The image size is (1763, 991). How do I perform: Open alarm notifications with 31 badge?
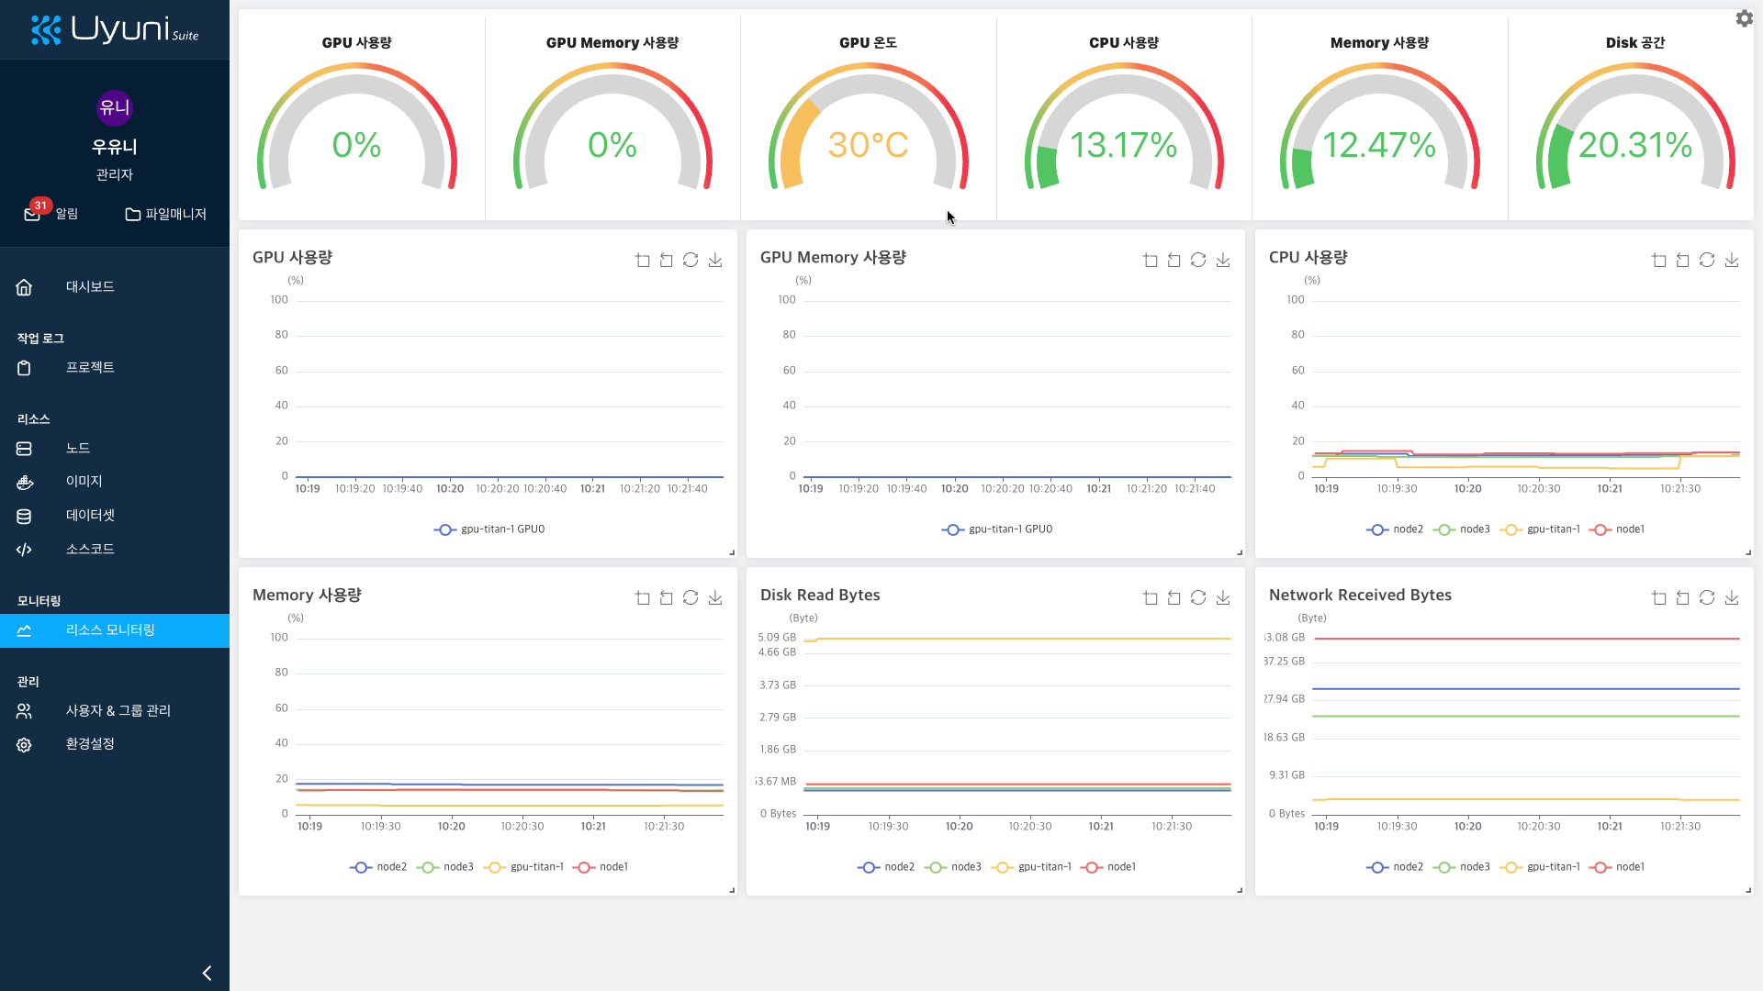[x=51, y=213]
